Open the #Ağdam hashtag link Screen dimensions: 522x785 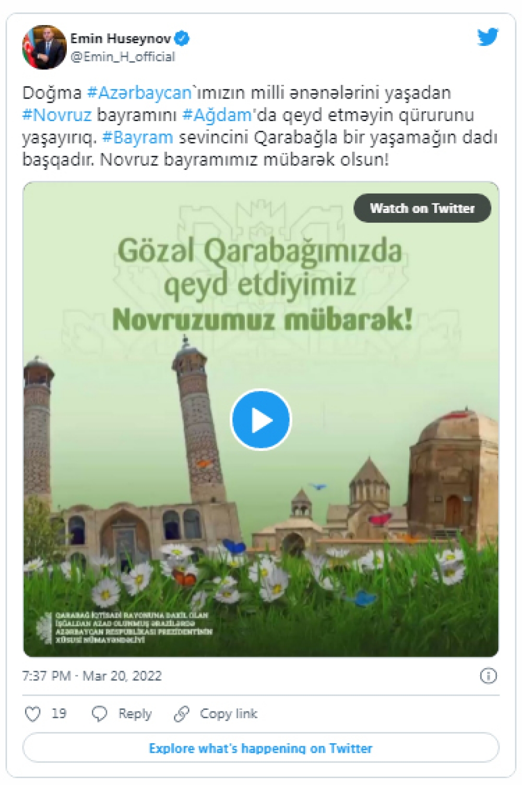pyautogui.click(x=217, y=115)
